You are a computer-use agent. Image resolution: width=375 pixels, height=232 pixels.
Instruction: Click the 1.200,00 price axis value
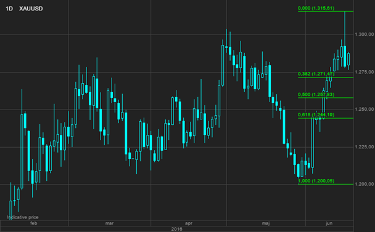pyautogui.click(x=365, y=184)
